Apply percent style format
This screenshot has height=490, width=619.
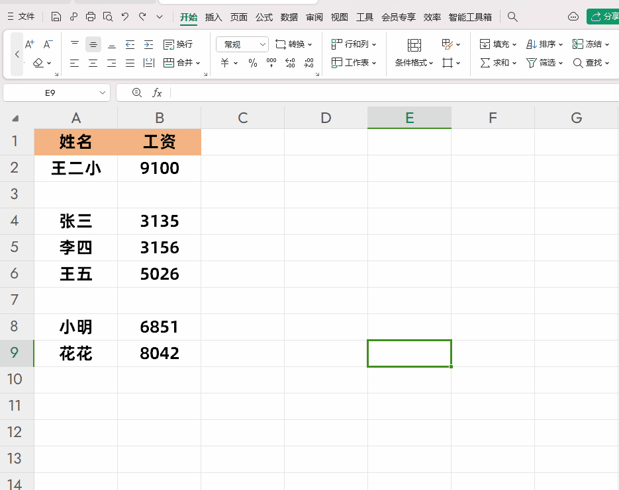pos(253,63)
